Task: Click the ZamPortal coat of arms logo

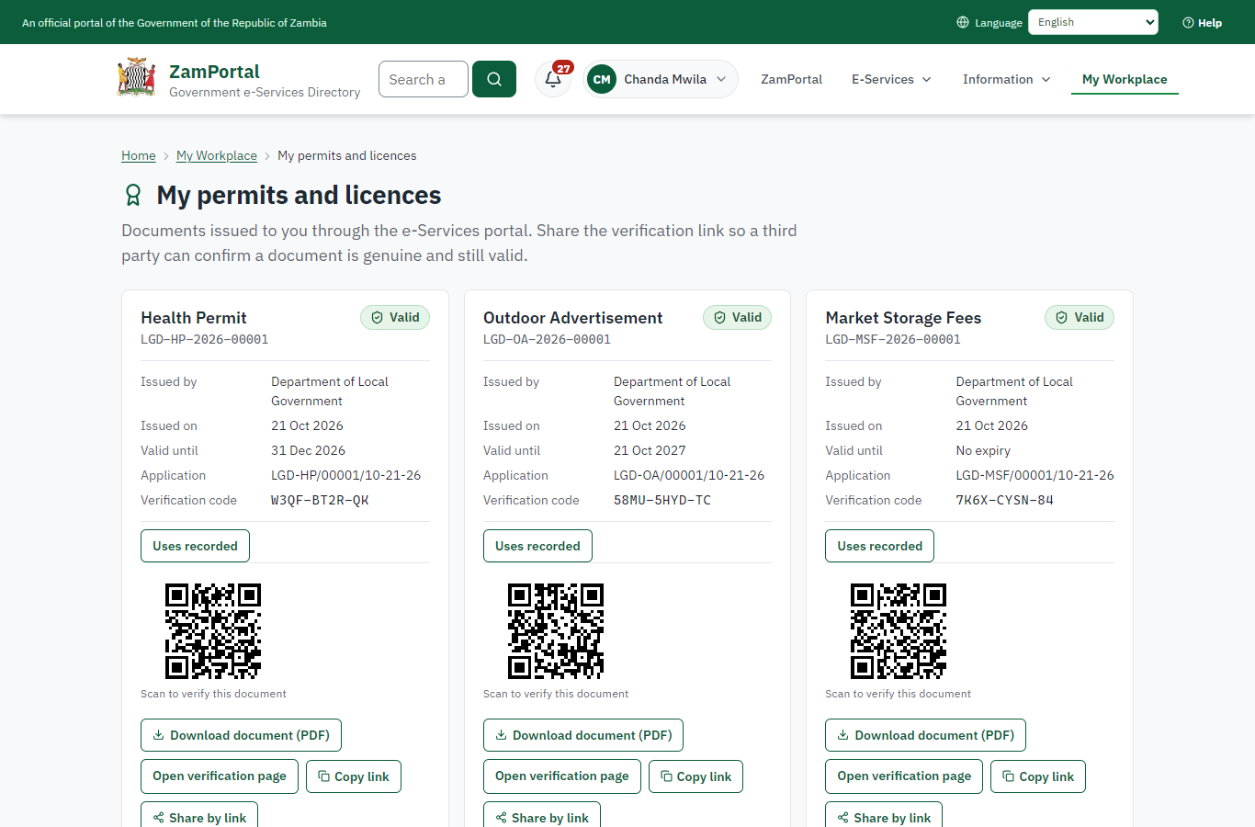Action: 137,78
